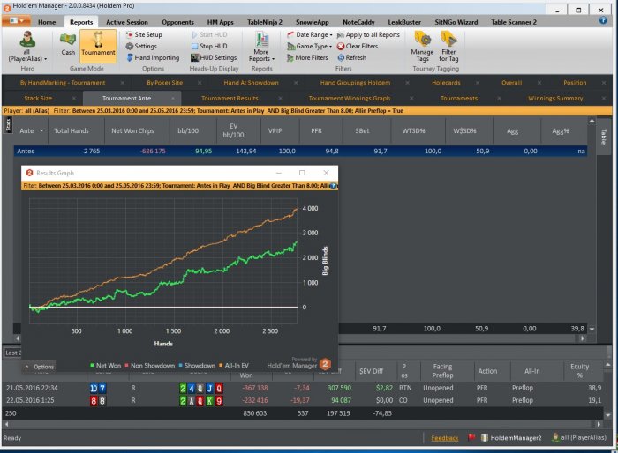Open Manage Tags in Tourney Tagging

(x=422, y=46)
